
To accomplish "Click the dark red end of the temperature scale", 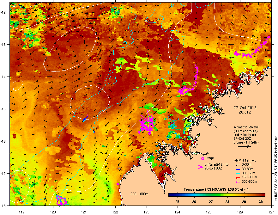I will click(264, 195).
